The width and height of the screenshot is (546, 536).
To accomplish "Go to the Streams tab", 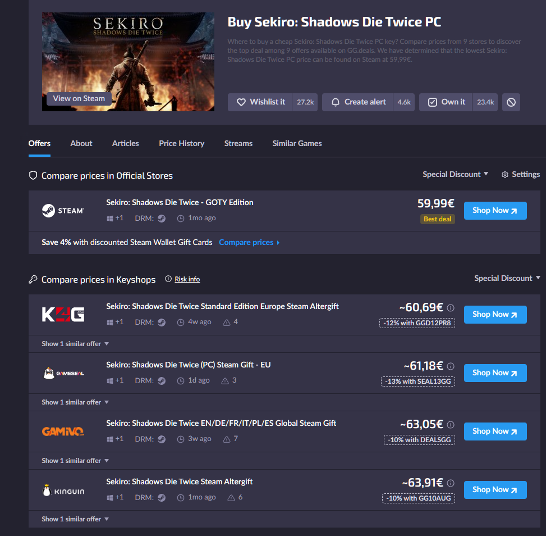I will tap(238, 143).
